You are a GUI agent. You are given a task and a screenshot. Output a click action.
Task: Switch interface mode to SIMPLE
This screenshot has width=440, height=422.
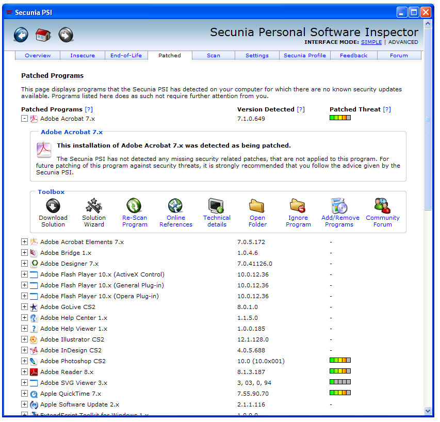pyautogui.click(x=371, y=42)
